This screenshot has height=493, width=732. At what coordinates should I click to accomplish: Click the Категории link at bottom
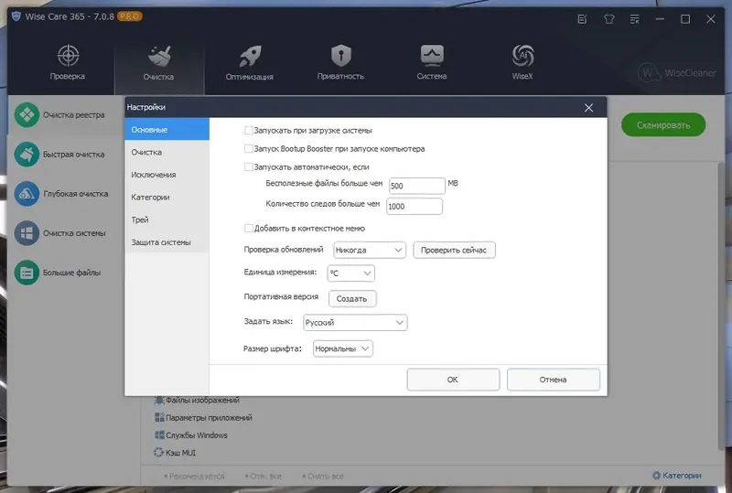(x=682, y=476)
